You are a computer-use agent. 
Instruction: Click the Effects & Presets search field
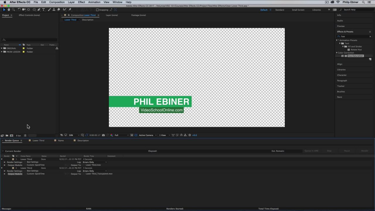pyautogui.click(x=354, y=36)
